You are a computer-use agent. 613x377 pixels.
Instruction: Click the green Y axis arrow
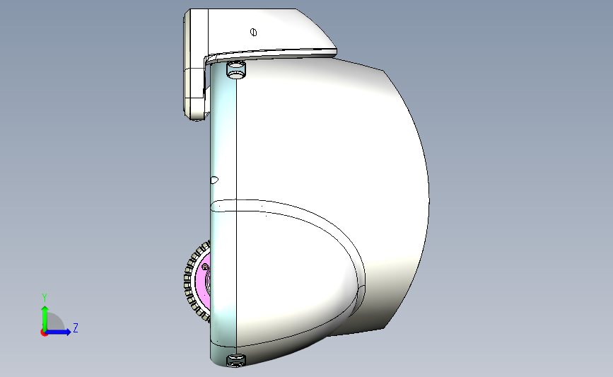tap(45, 318)
